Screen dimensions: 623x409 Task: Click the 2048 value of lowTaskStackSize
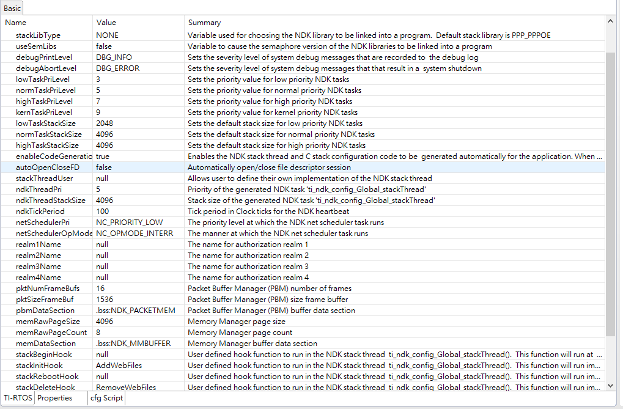(105, 123)
